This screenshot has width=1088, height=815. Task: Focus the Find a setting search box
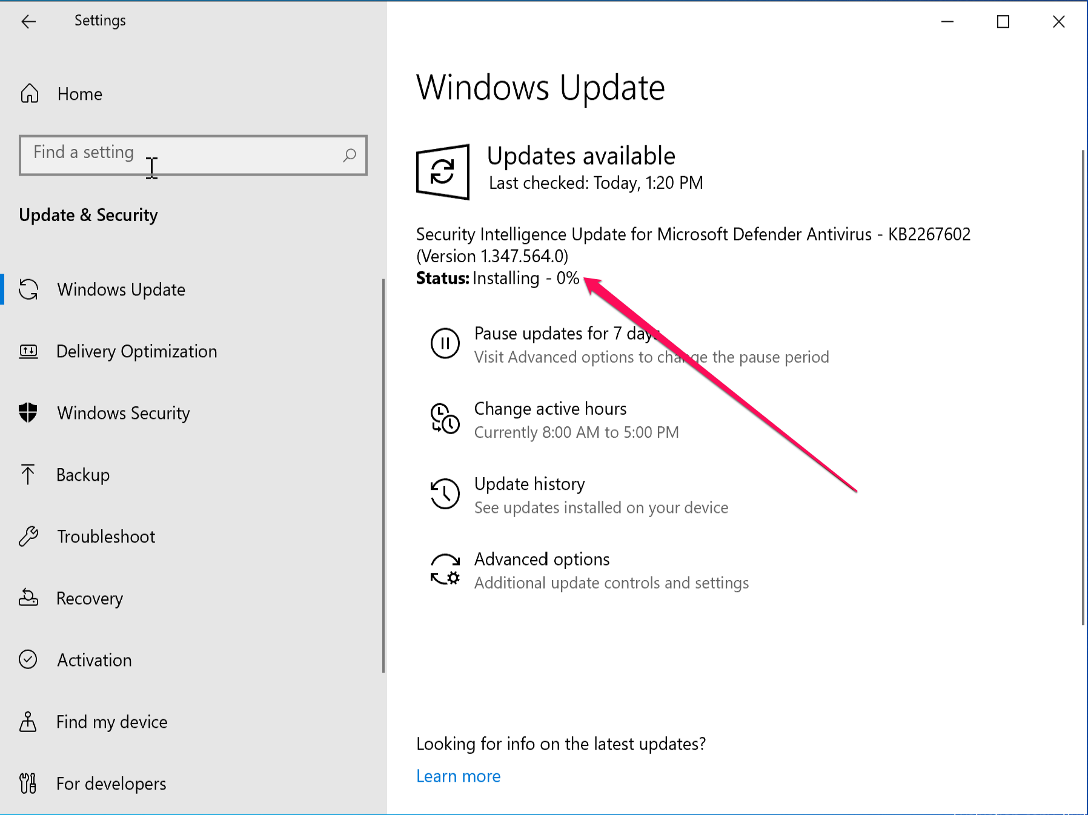(x=193, y=155)
